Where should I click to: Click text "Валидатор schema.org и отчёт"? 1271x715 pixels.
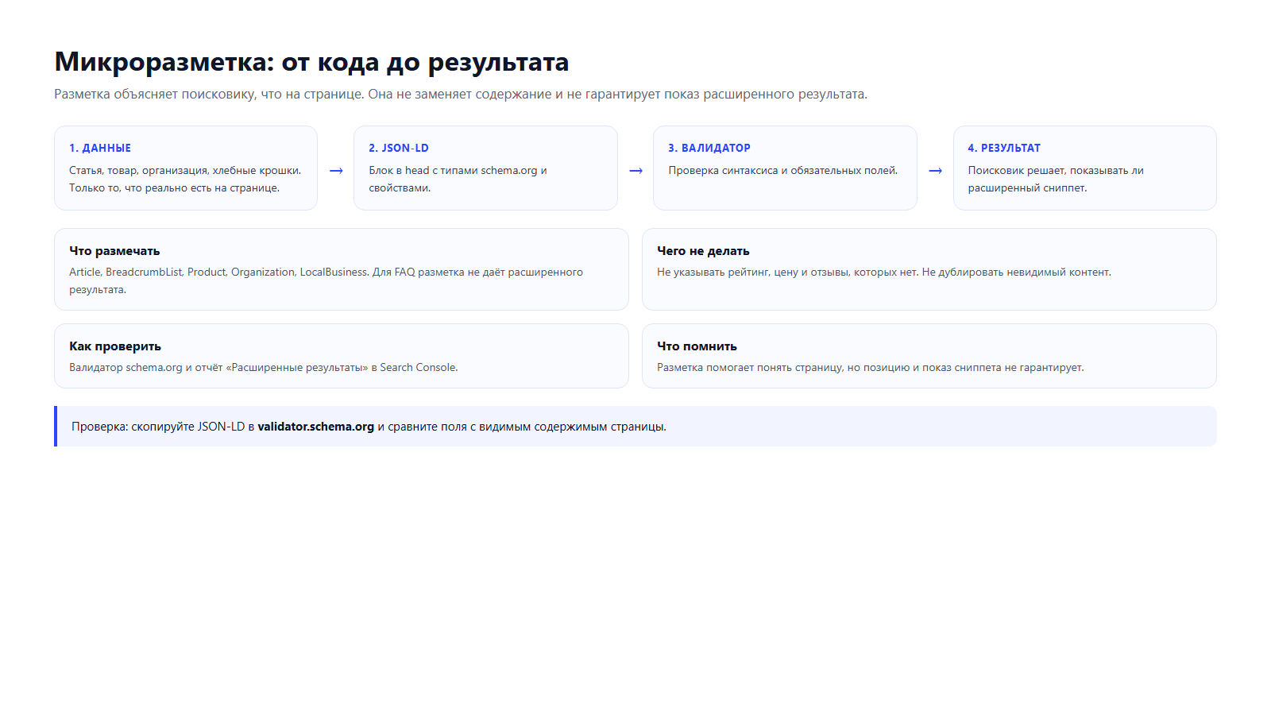146,367
